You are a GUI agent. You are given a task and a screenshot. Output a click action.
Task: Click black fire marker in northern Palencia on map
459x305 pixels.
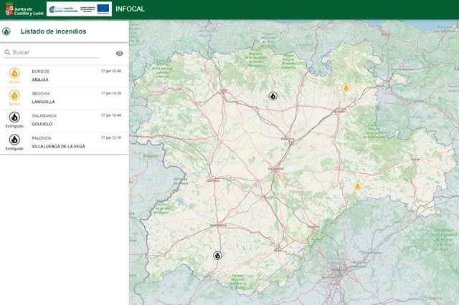pyautogui.click(x=273, y=95)
